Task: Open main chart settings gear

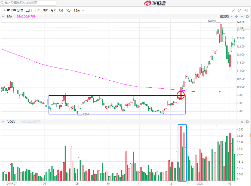Action: click(x=247, y=16)
